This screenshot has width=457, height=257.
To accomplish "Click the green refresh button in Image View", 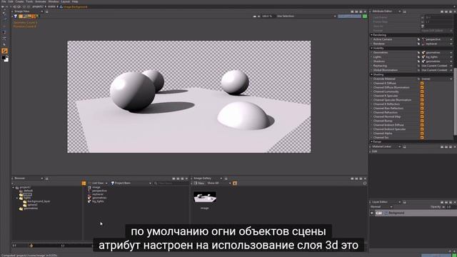I will [365, 16].
